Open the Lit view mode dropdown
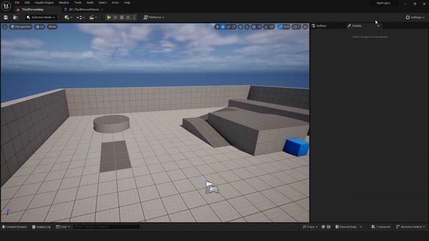The width and height of the screenshot is (429, 241). pos(40,27)
